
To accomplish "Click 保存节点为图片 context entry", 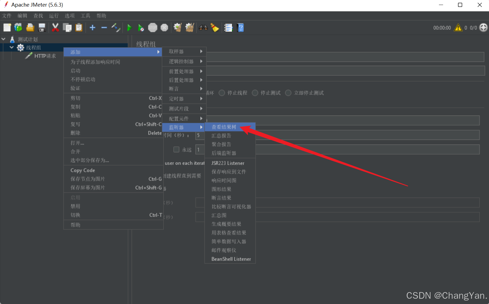I will 113,179.
